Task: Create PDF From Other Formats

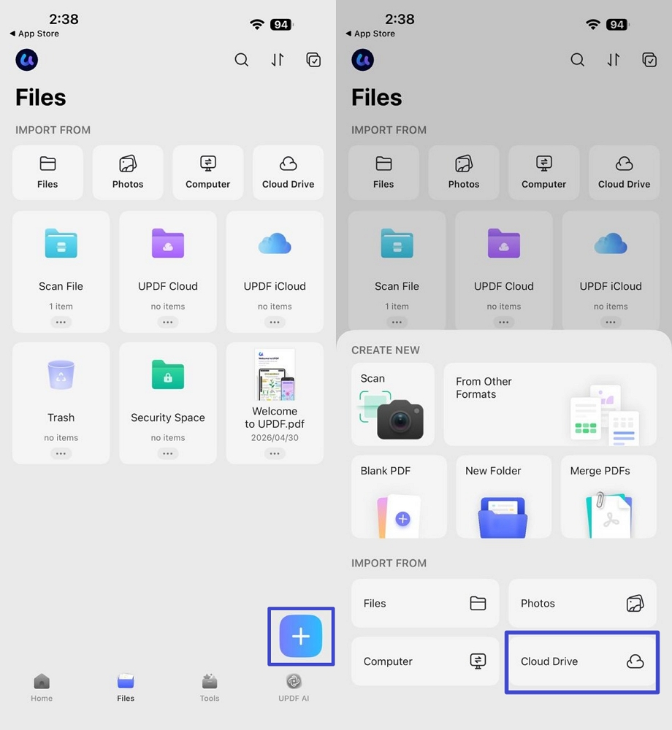Action: (550, 404)
